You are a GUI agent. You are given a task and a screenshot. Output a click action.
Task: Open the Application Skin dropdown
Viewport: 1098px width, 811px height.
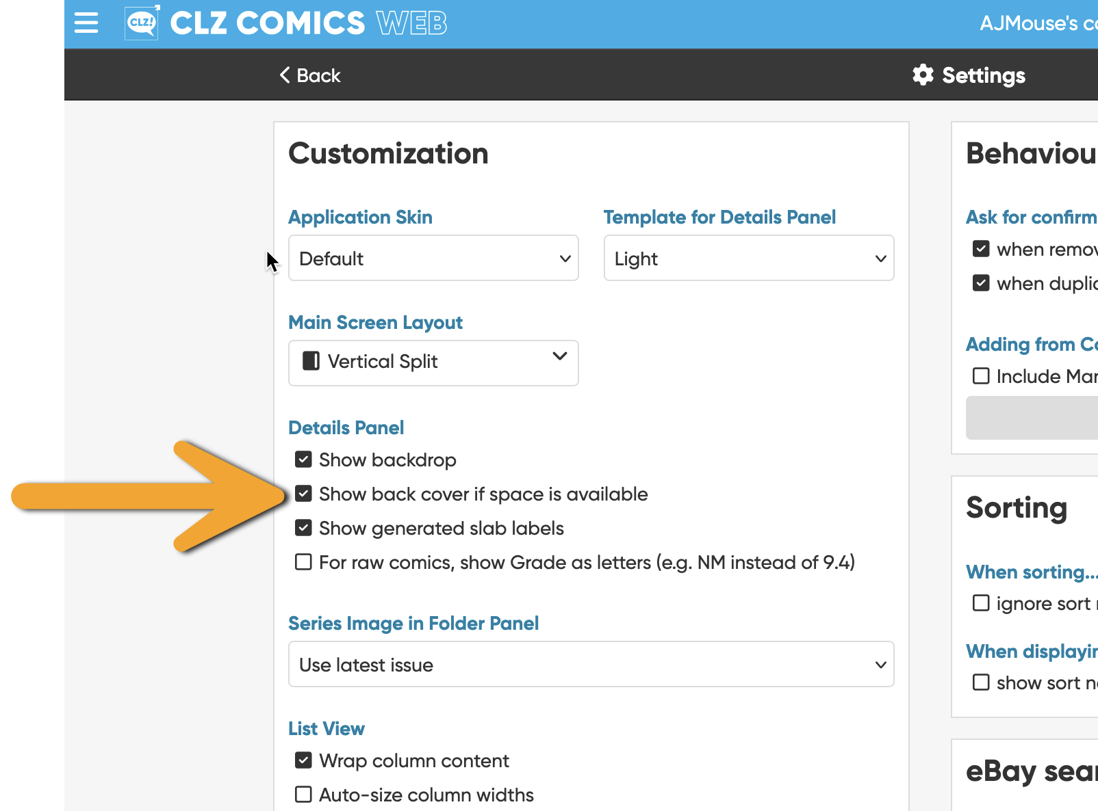(x=433, y=258)
